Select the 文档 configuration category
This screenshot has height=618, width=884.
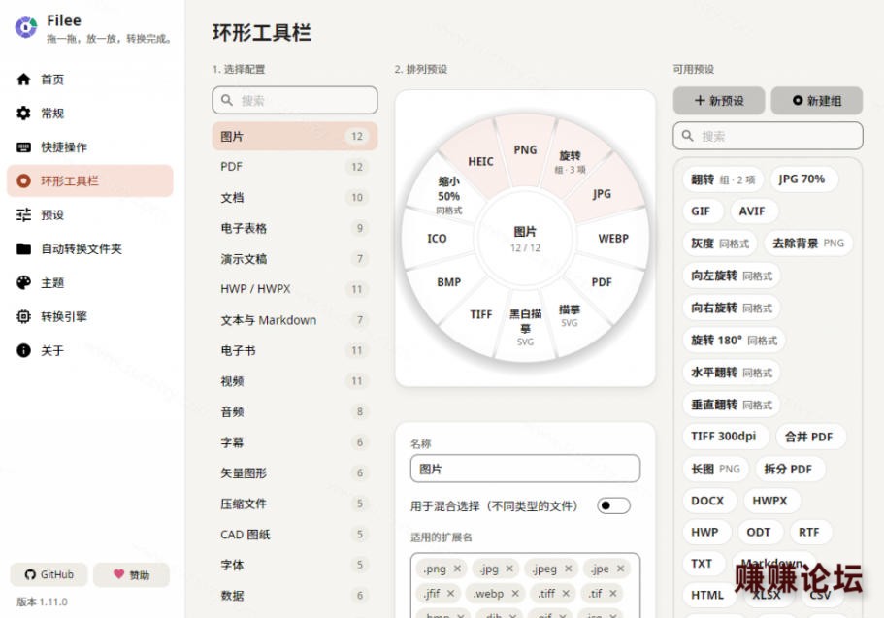[295, 197]
